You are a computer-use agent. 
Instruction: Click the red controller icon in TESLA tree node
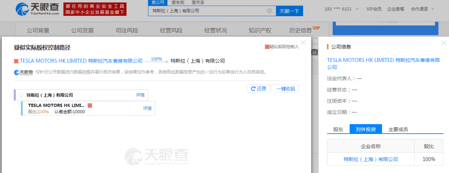tap(90, 105)
